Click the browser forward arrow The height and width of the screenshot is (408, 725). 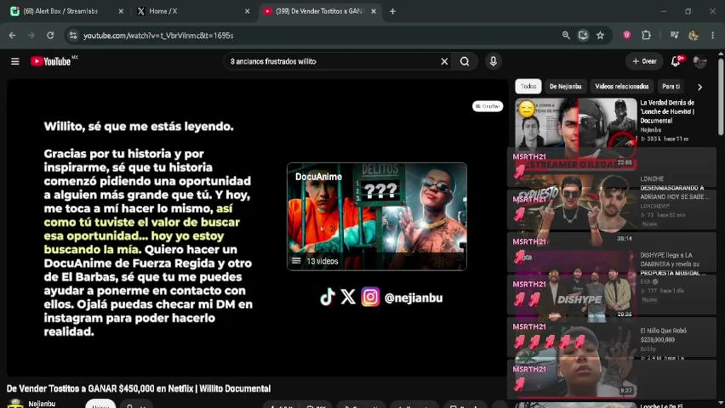pyautogui.click(x=31, y=35)
